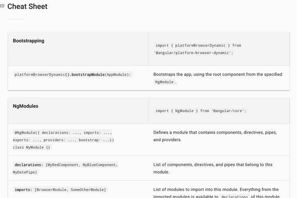Select the NgModules section header

[x=26, y=106]
